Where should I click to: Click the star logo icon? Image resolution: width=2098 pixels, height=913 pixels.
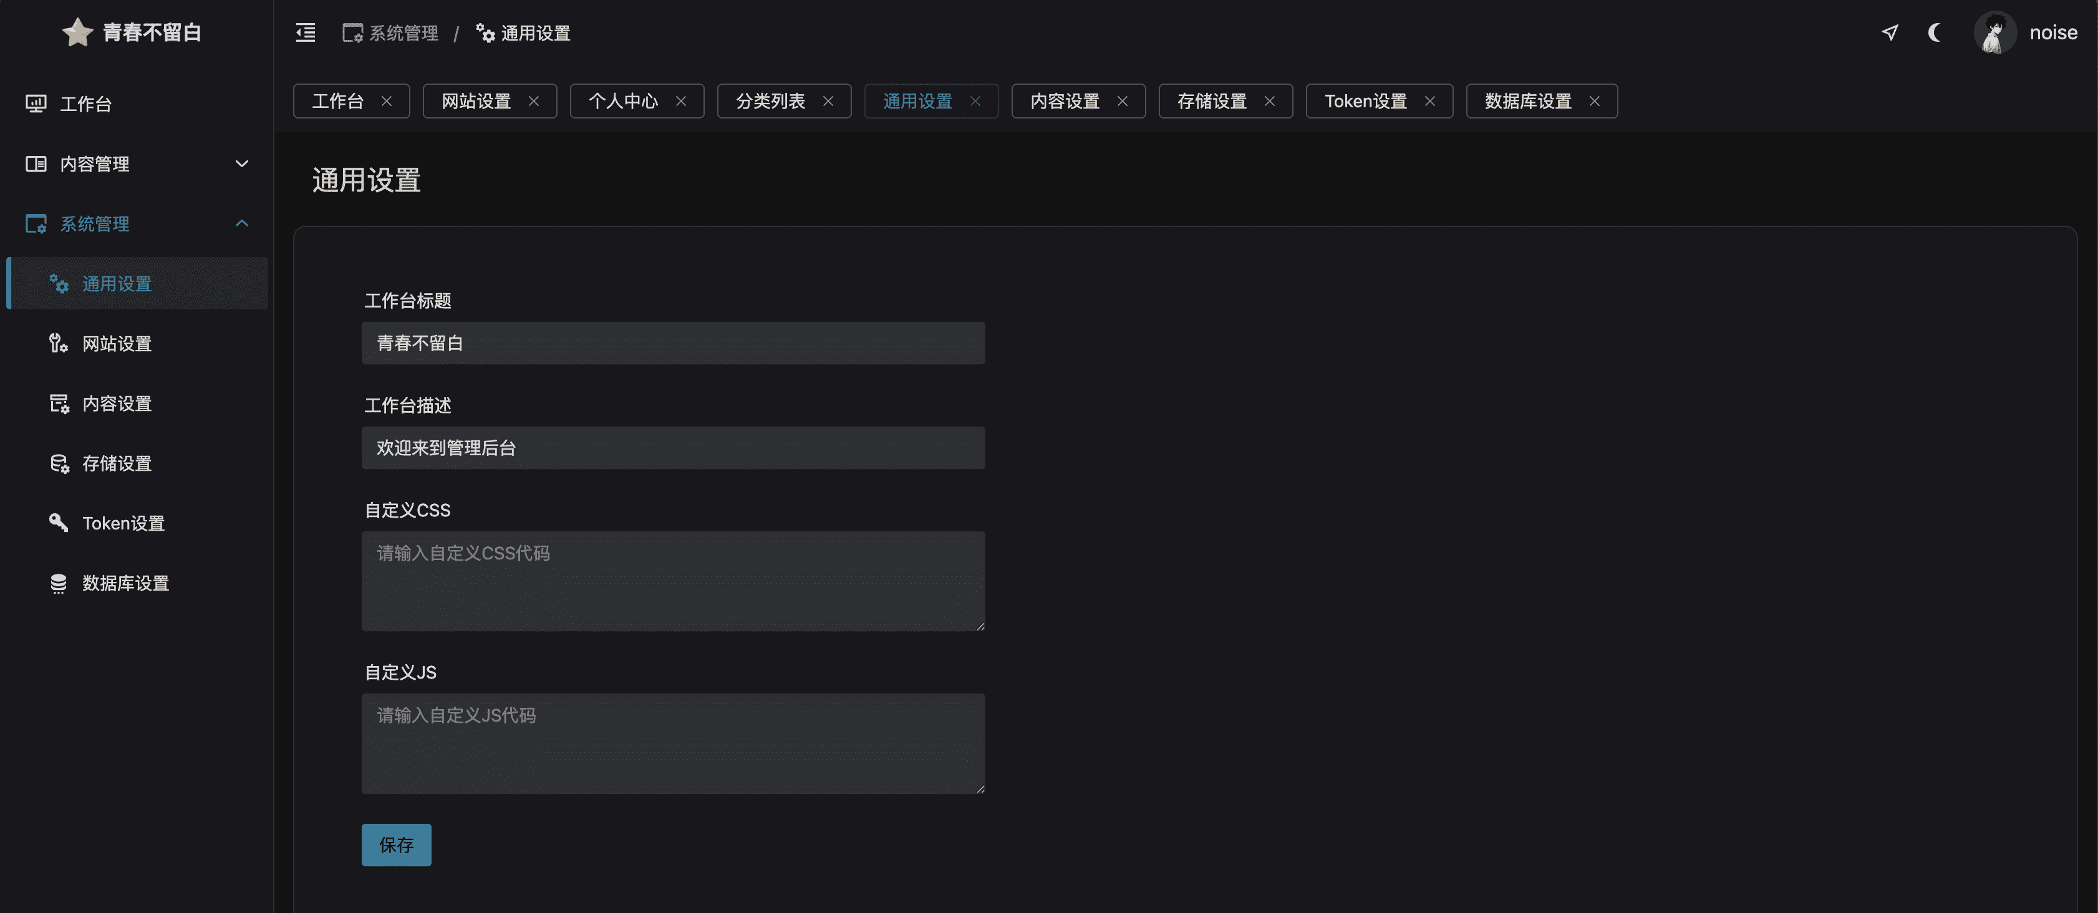click(x=77, y=32)
